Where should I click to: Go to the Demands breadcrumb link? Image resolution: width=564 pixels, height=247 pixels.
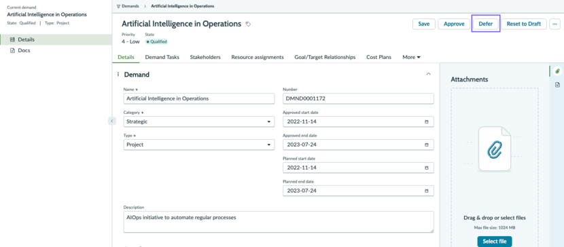[x=130, y=6]
